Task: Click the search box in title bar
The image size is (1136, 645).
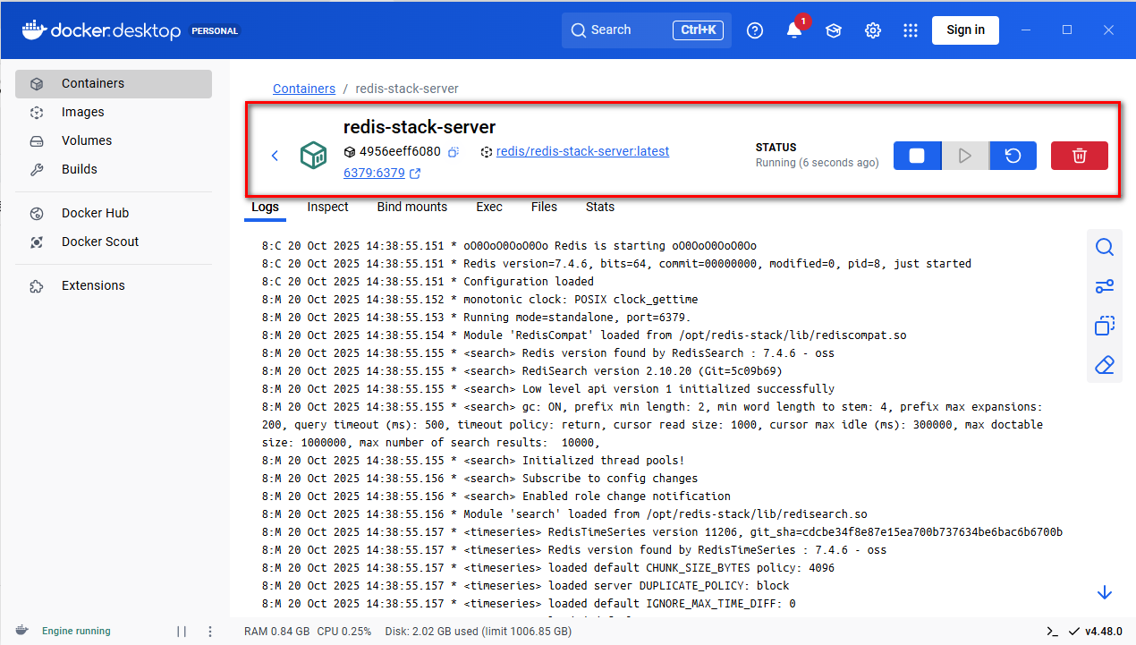Action: [x=647, y=30]
